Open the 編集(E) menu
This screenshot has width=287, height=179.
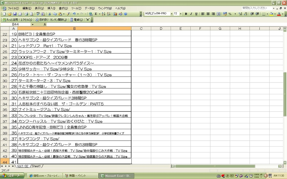tap(27, 8)
